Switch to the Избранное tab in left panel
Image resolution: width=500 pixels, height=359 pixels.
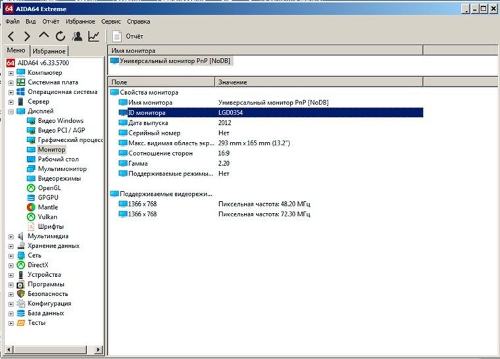(x=49, y=51)
